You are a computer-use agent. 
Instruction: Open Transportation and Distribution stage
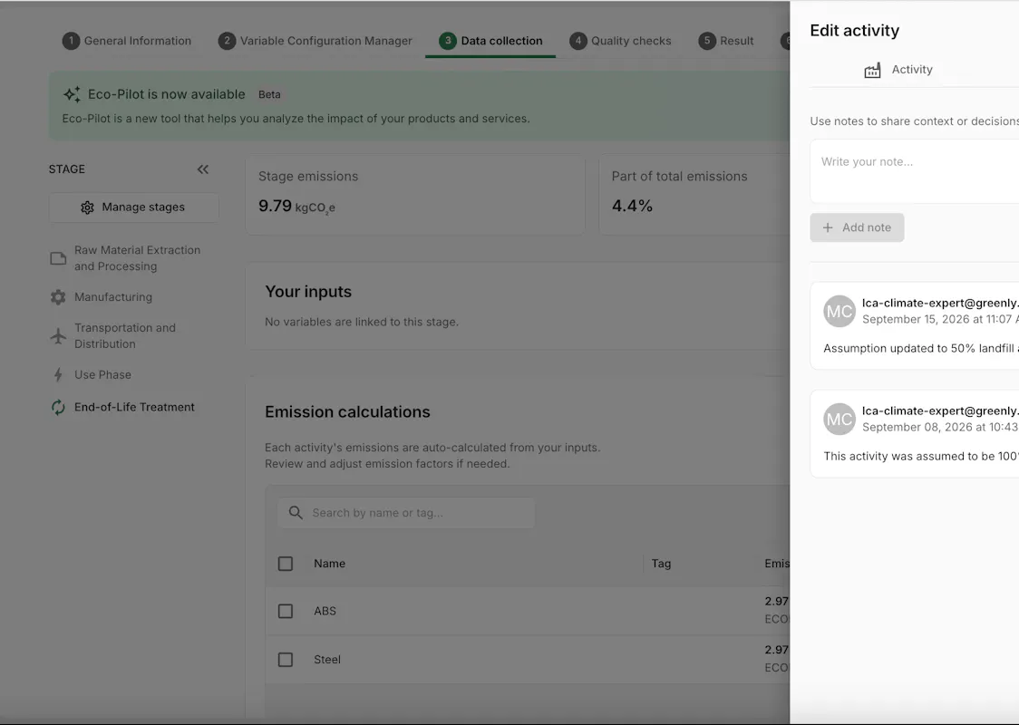click(x=113, y=336)
